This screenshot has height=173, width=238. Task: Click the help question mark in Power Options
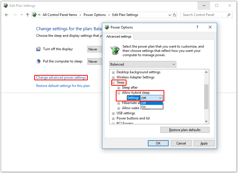(197, 27)
